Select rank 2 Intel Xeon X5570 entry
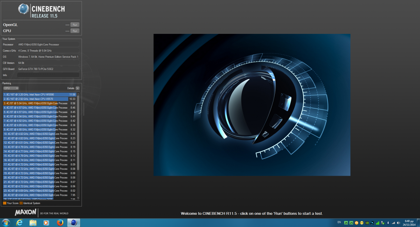 [40, 99]
